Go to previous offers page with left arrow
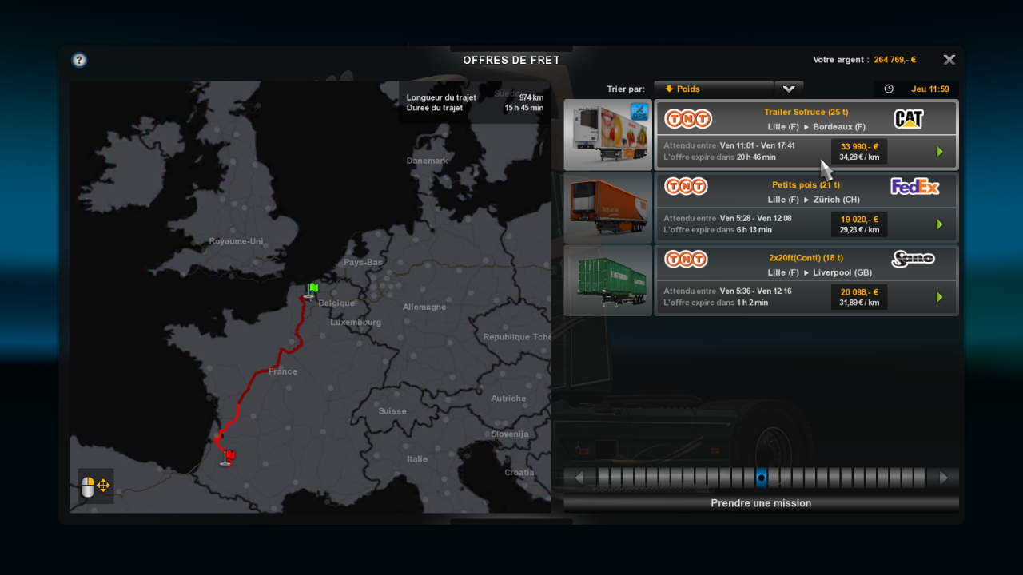This screenshot has width=1023, height=575. tap(579, 478)
